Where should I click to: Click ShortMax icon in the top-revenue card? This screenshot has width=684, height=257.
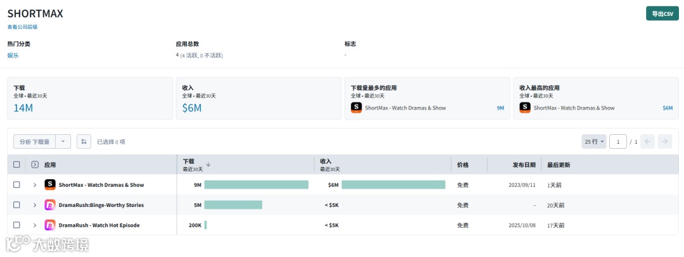[525, 108]
